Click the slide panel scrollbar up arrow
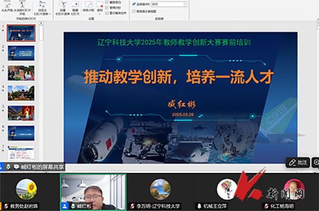This screenshot has width=319, height=211. [x=41, y=23]
